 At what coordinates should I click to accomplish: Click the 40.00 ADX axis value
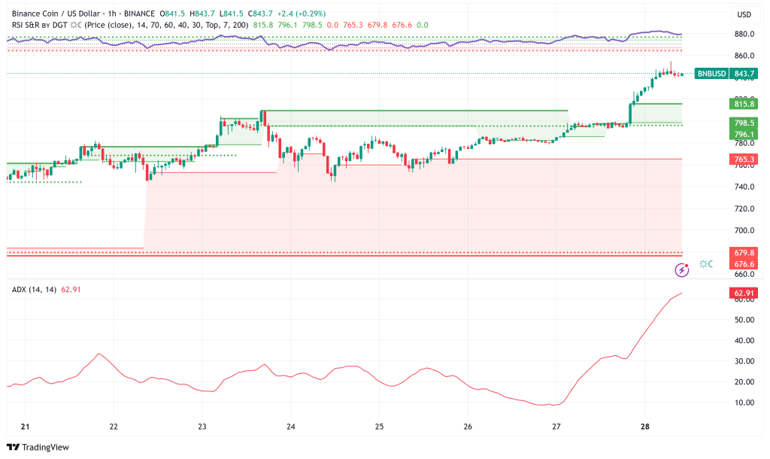pyautogui.click(x=744, y=341)
